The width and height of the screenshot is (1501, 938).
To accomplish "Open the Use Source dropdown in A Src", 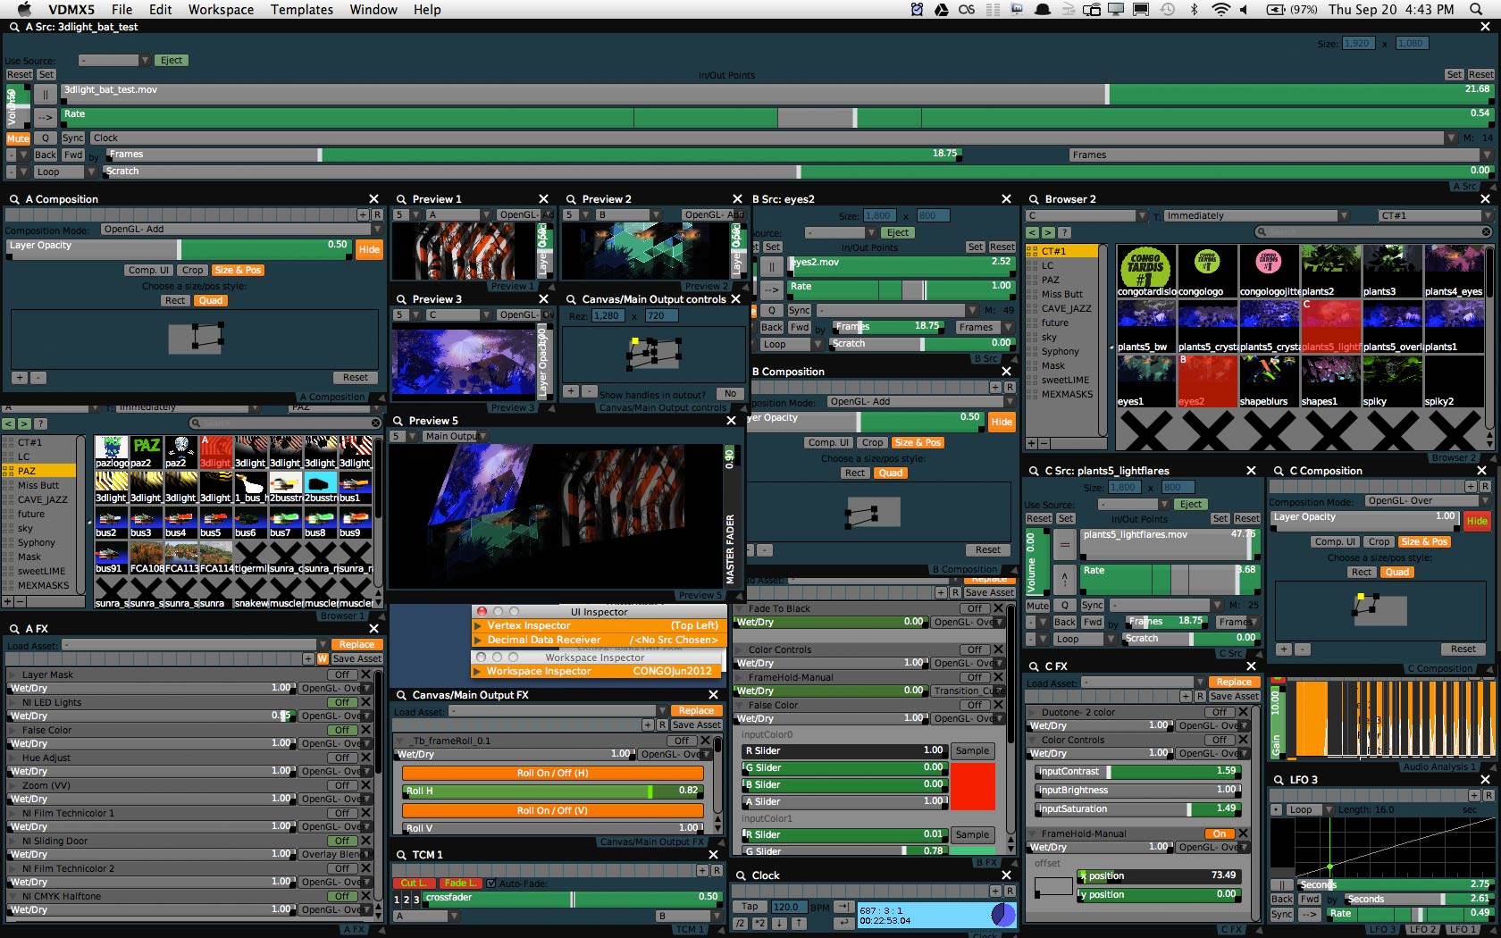I will coord(114,61).
